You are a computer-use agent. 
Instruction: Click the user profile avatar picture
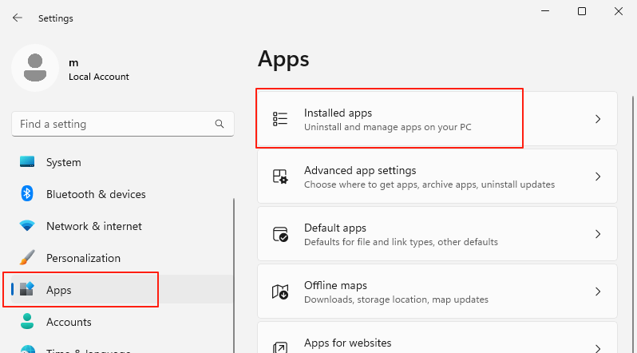(x=34, y=68)
